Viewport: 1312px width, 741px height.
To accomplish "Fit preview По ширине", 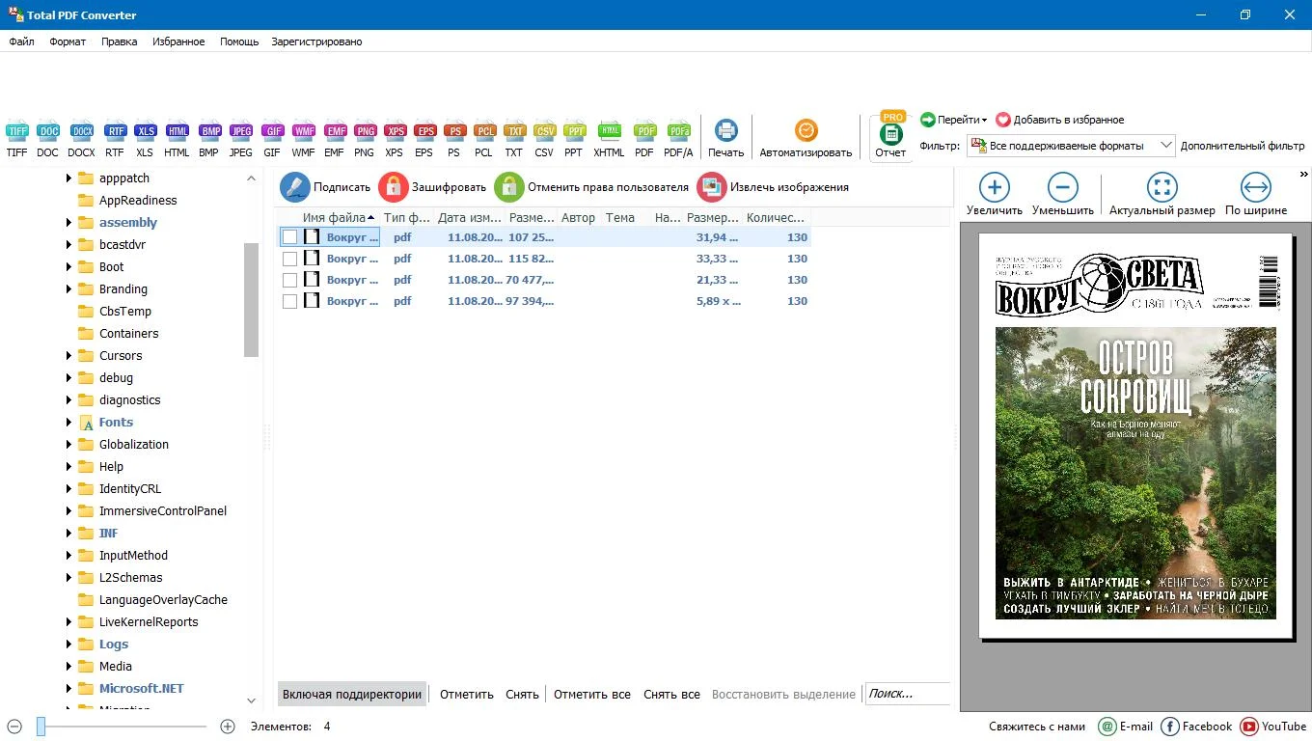I will 1255,194.
